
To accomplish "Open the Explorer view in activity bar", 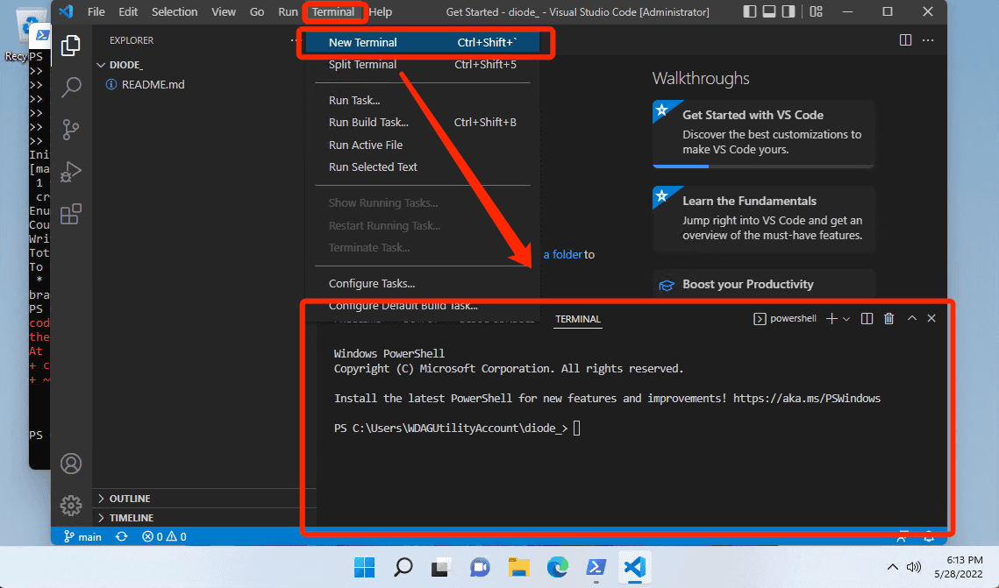I will point(71,46).
